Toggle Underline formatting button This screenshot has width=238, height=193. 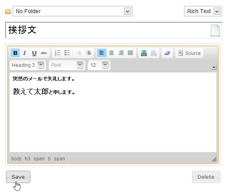(x=34, y=53)
